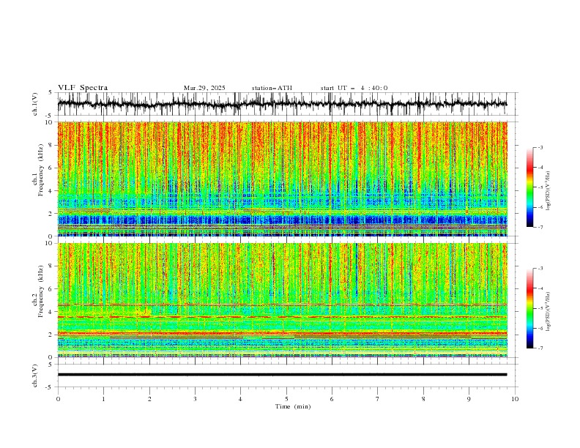Click the ch.1 color scale "log(PSD)(V²/Hz)" label

[549, 191]
